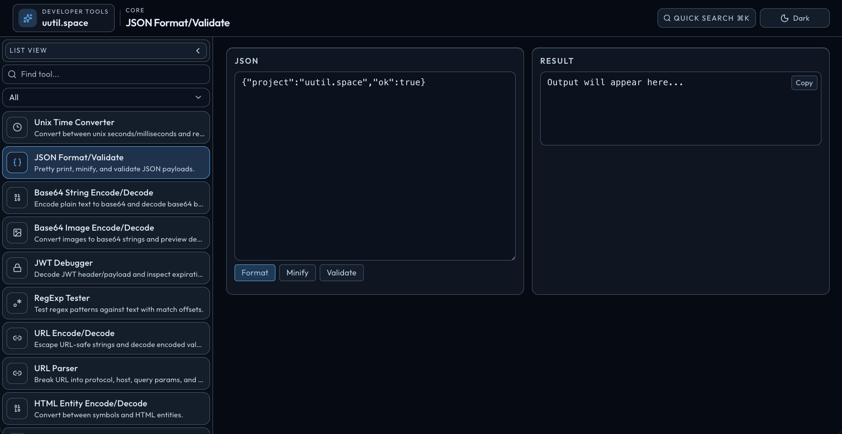Open the All category filter dropdown
This screenshot has height=434, width=842.
pyautogui.click(x=106, y=98)
